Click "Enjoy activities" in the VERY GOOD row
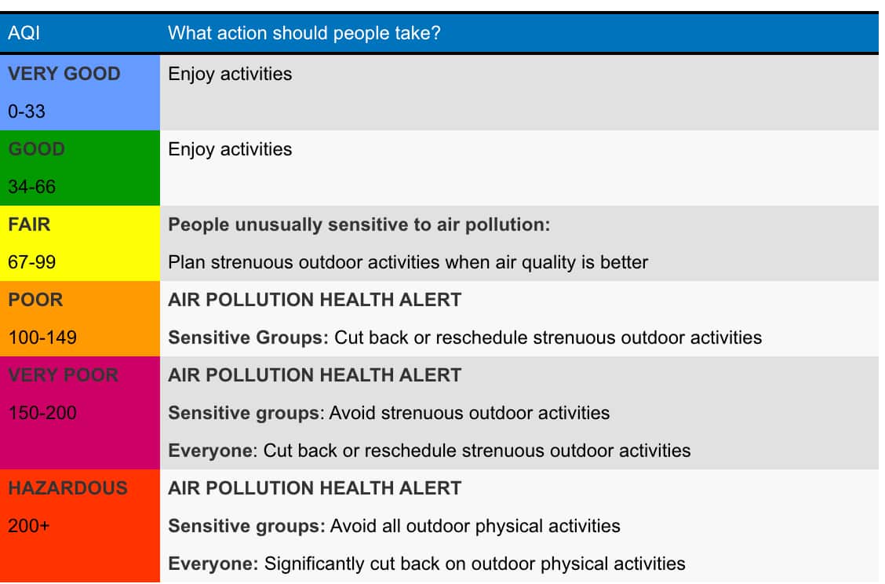 pos(230,74)
